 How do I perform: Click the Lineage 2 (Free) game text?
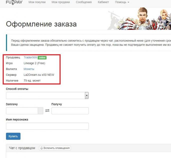34,63
